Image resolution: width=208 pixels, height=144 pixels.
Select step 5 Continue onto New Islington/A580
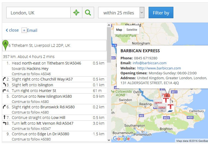[x=55, y=99]
